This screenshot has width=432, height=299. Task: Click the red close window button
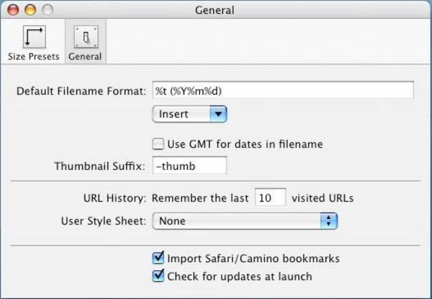[13, 9]
